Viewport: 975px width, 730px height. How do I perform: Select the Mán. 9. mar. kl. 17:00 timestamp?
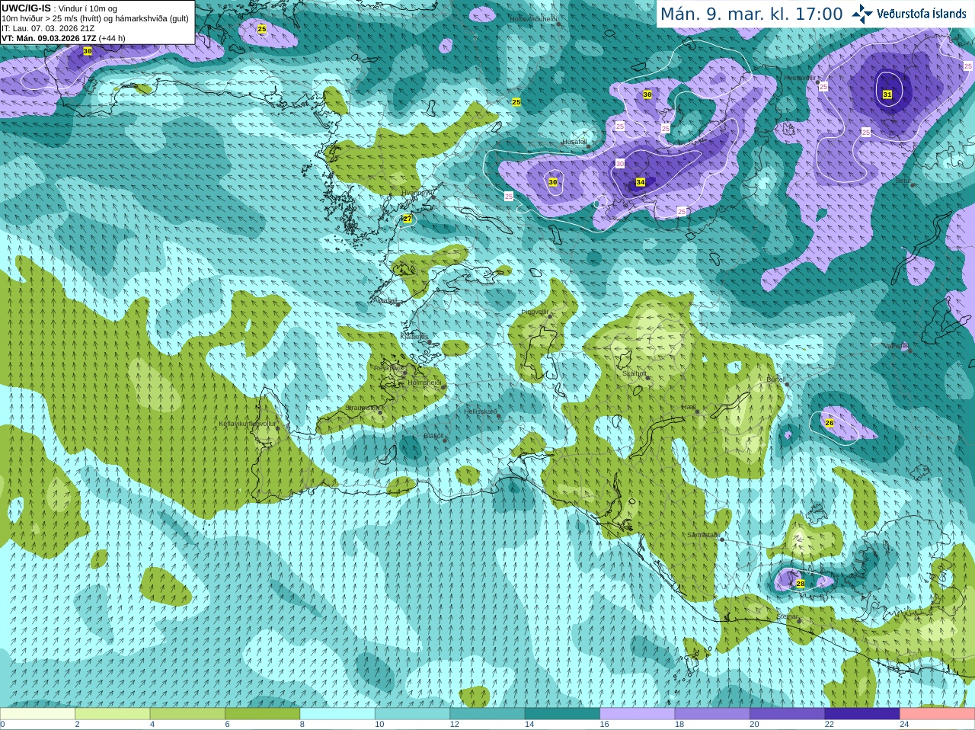coord(751,14)
